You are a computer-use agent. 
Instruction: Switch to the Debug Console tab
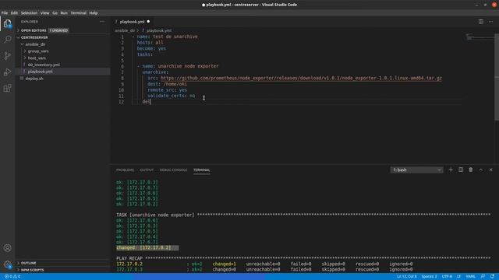click(173, 170)
